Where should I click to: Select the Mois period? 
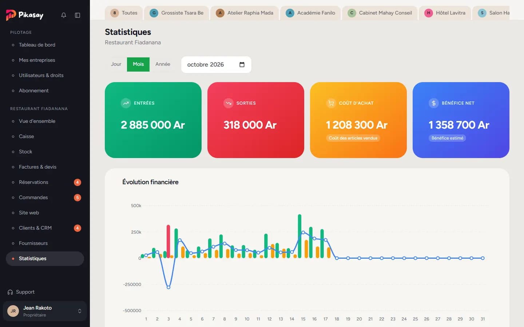[x=138, y=64]
